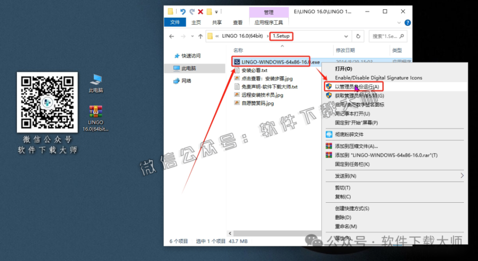Select the 远程安装技术员.jpg file
The width and height of the screenshot is (478, 261).
click(259, 95)
